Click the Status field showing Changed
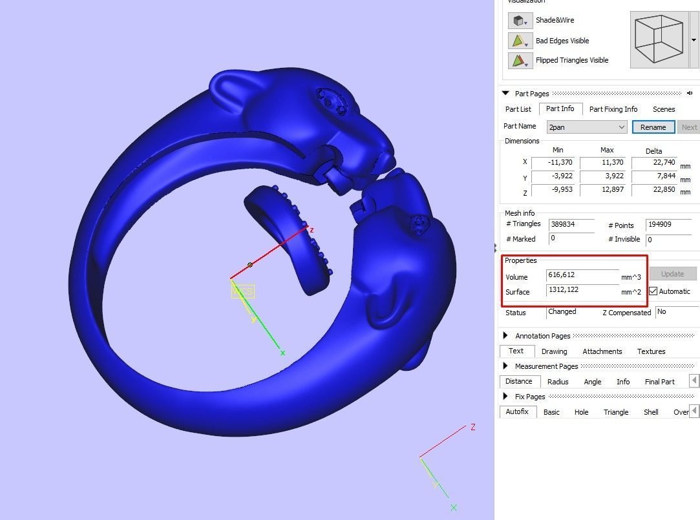This screenshot has width=700, height=520. [x=569, y=312]
